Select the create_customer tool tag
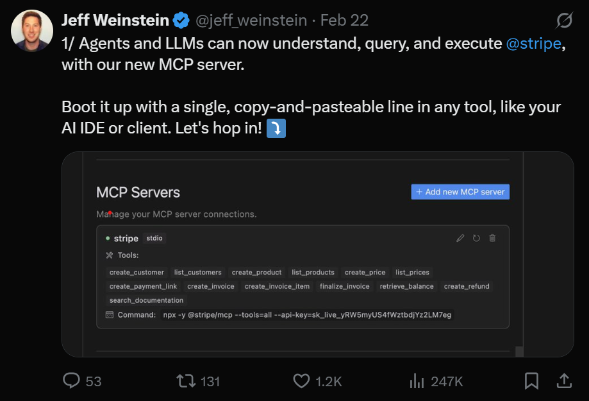This screenshot has height=401, width=589. (x=137, y=272)
